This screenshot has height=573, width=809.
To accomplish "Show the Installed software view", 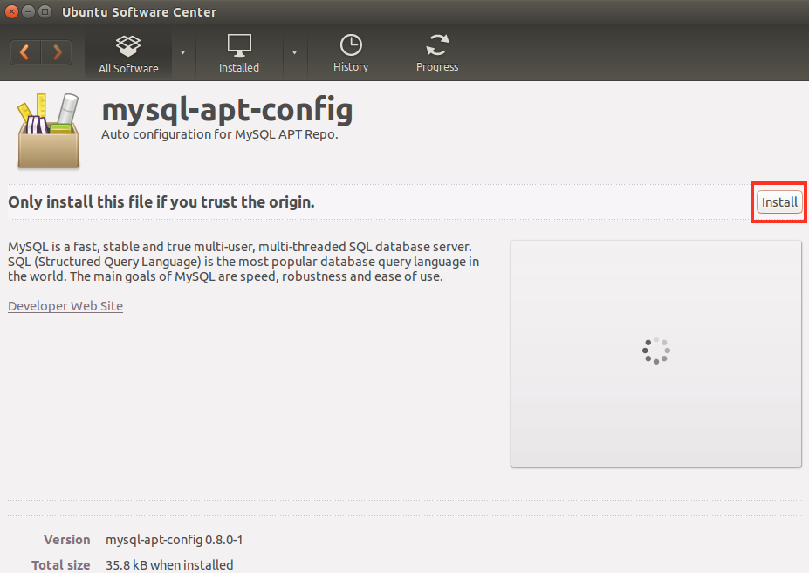I will [x=238, y=54].
